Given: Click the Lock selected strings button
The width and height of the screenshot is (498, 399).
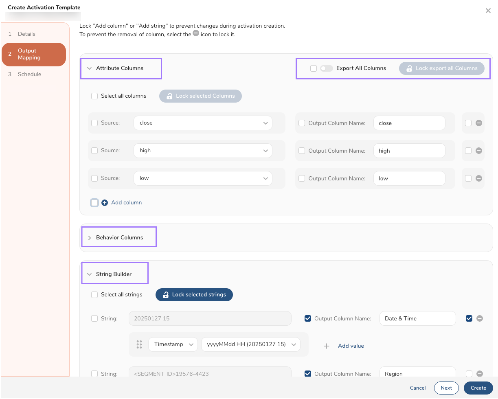Looking at the screenshot, I should tap(194, 295).
